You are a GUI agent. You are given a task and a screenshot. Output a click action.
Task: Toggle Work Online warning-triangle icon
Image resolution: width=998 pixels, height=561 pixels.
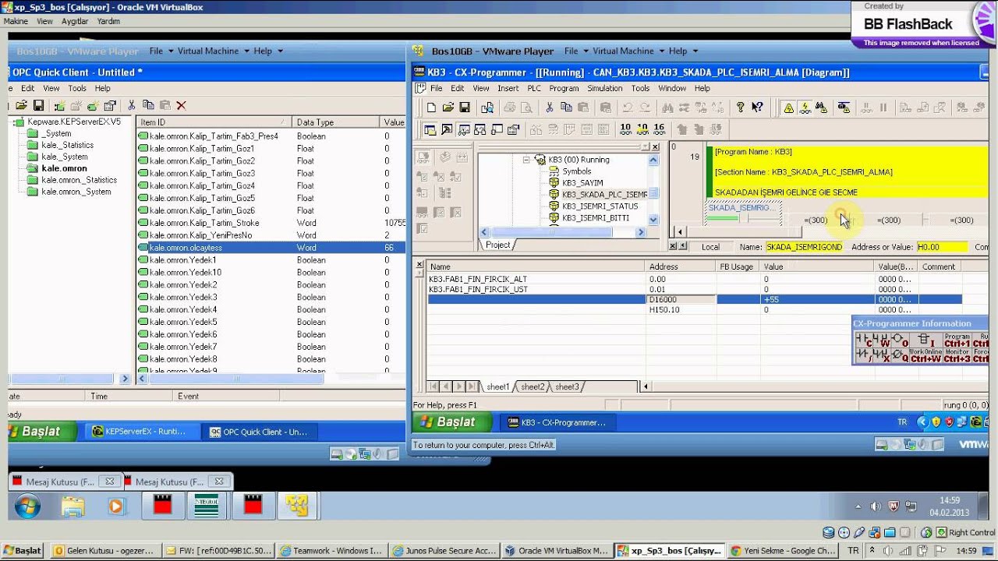(x=789, y=108)
